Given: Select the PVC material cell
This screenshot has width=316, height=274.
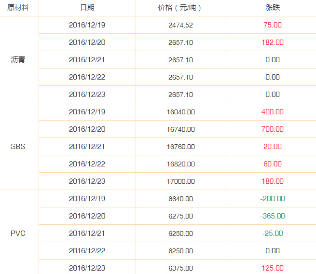Looking at the screenshot, I should click(18, 233).
